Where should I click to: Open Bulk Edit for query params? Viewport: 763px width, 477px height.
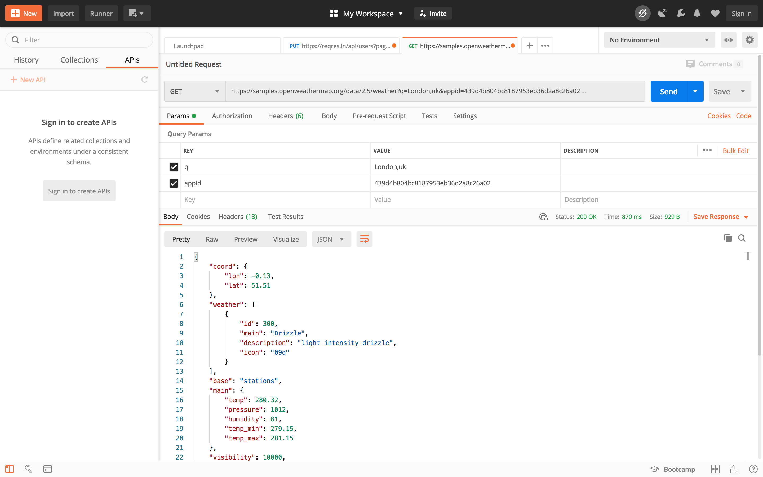[x=736, y=151]
